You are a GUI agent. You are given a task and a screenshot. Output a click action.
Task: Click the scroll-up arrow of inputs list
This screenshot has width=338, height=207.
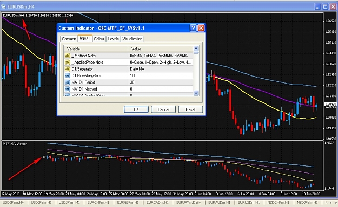[196, 49]
